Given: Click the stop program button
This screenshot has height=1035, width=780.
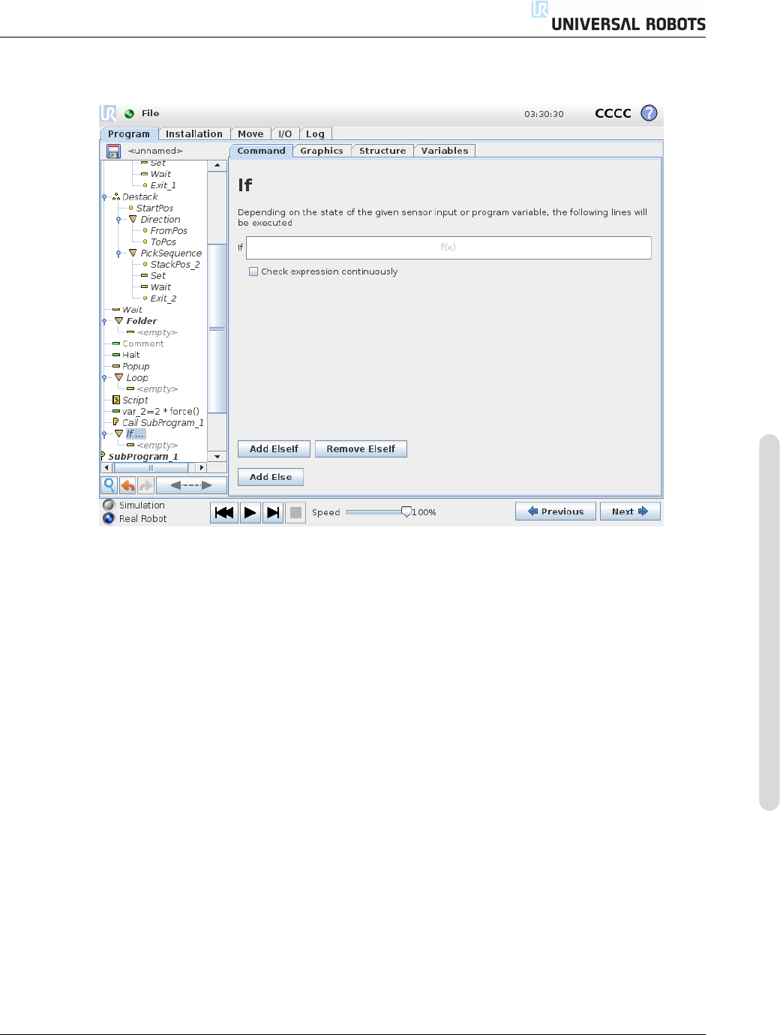Looking at the screenshot, I should [296, 513].
